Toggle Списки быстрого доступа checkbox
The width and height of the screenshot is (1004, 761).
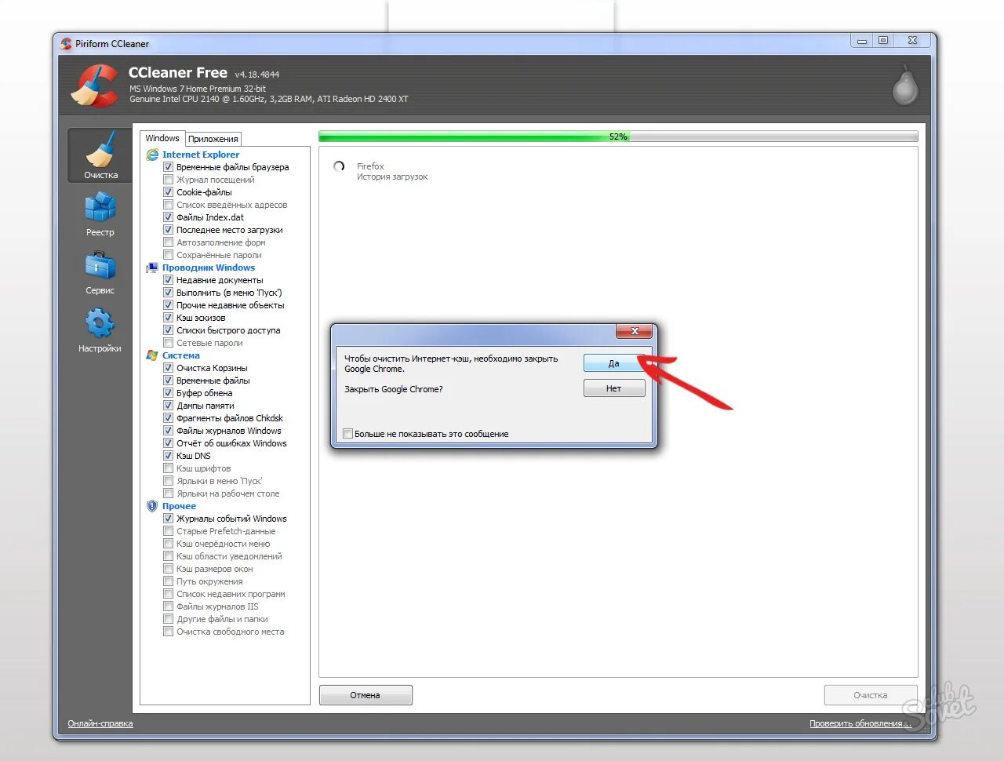point(168,330)
